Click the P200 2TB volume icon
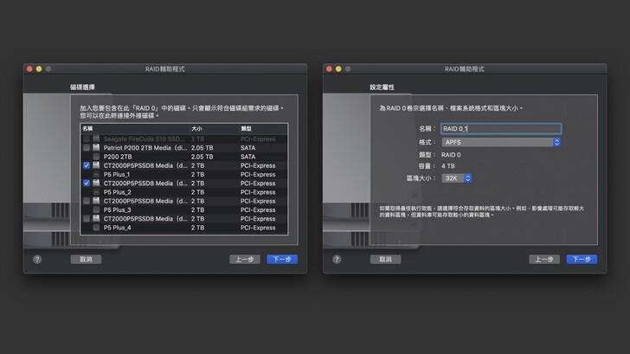This screenshot has width=630, height=354. (x=96, y=157)
